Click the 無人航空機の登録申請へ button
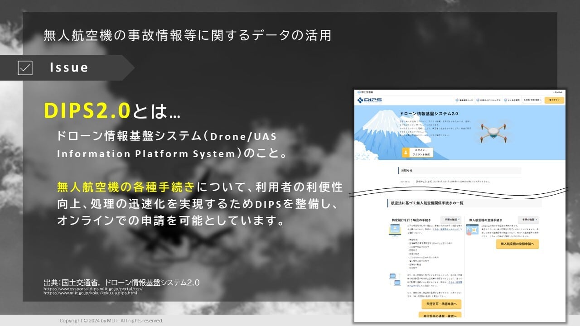 517,244
